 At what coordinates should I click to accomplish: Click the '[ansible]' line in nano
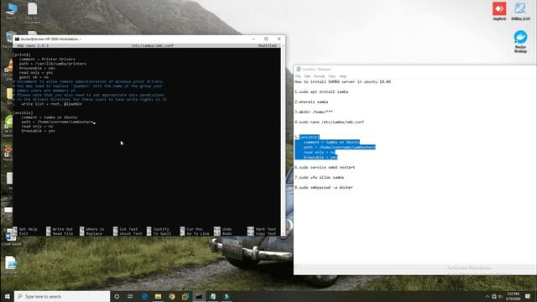pos(23,112)
